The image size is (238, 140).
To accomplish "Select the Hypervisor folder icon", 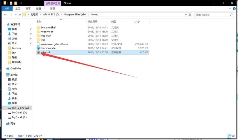I will click(x=38, y=32).
